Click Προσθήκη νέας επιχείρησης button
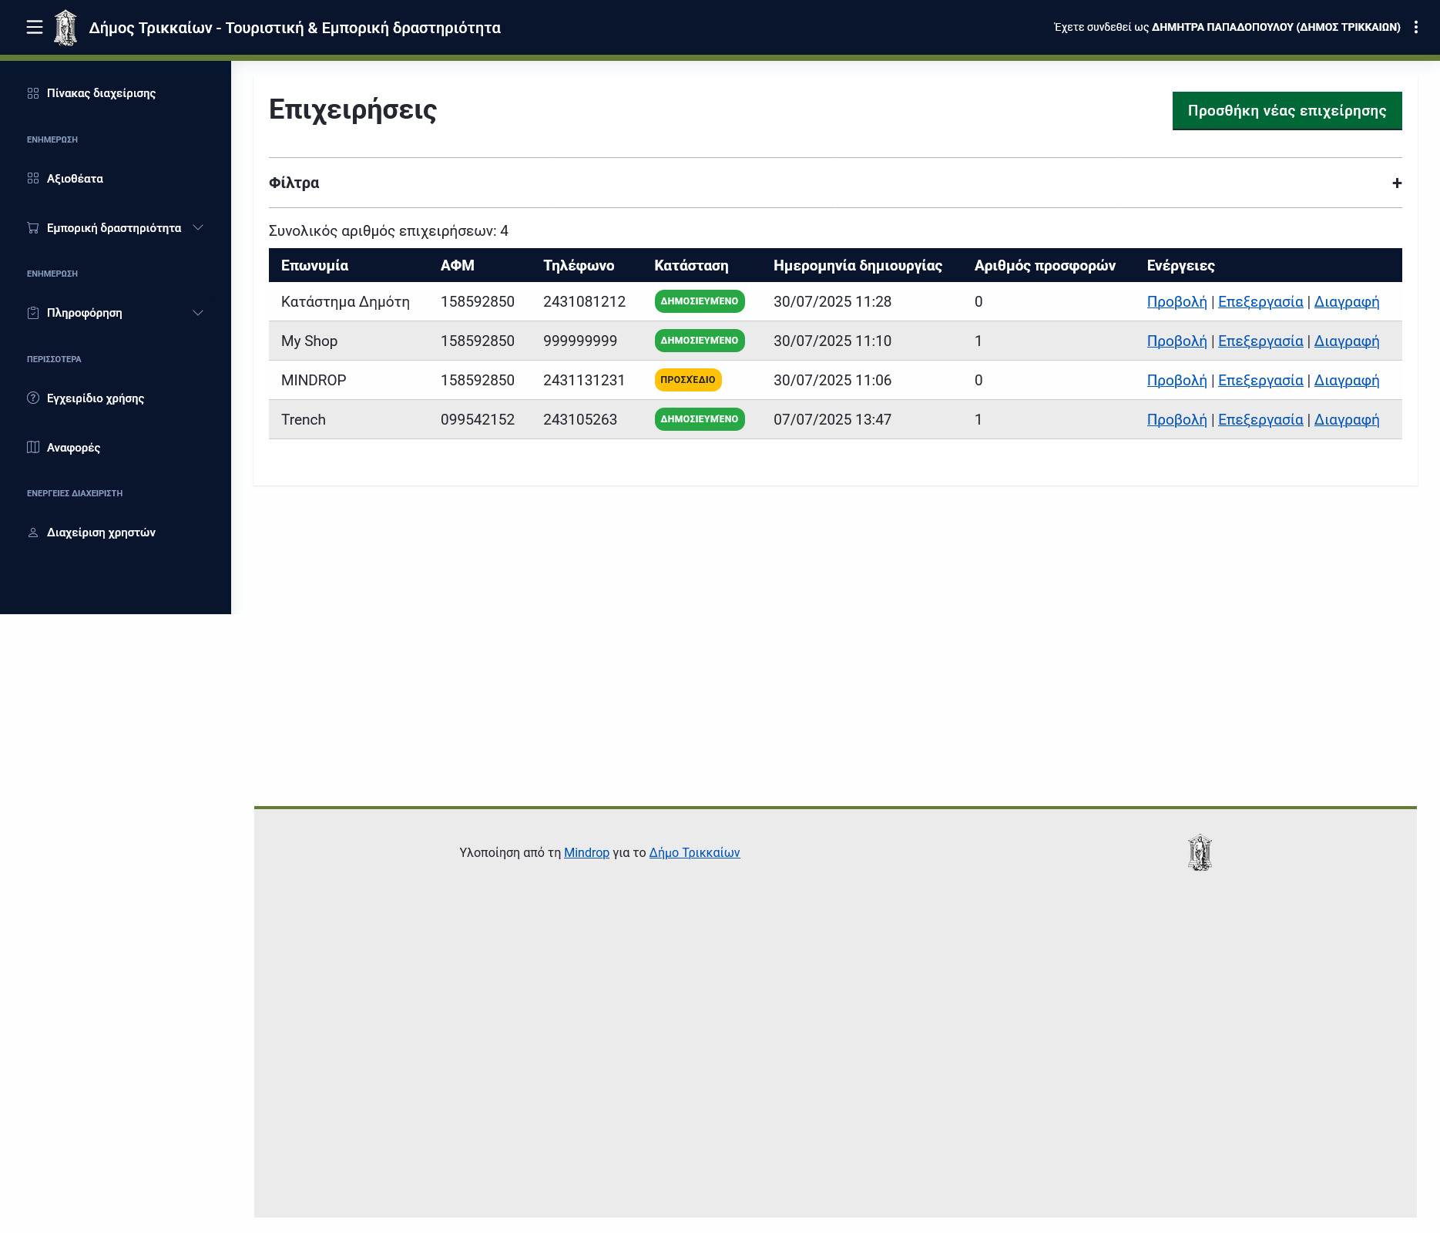1440x1233 pixels. 1287,111
